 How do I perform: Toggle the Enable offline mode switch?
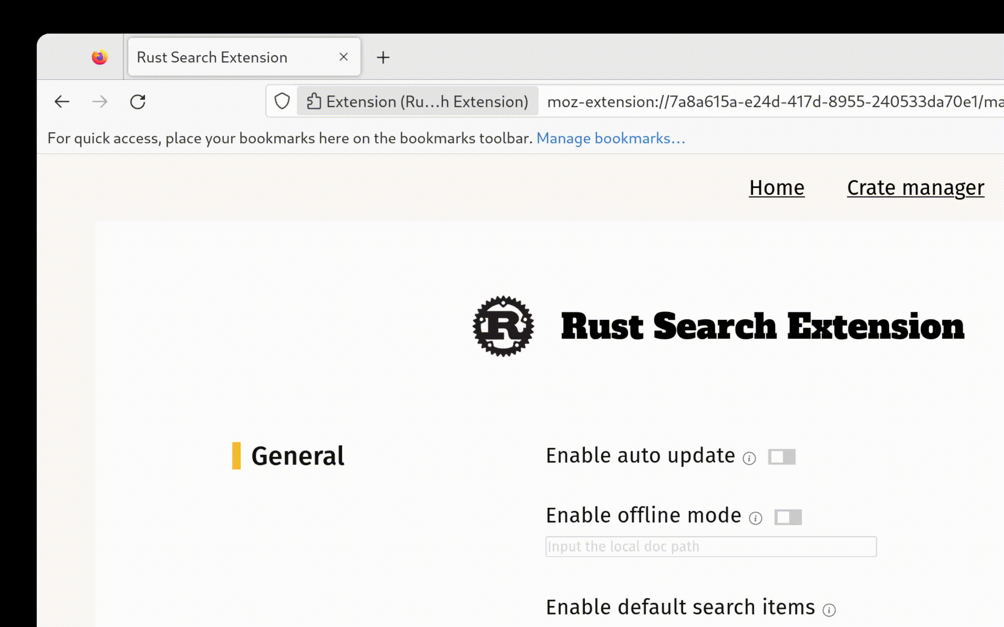[x=788, y=517]
